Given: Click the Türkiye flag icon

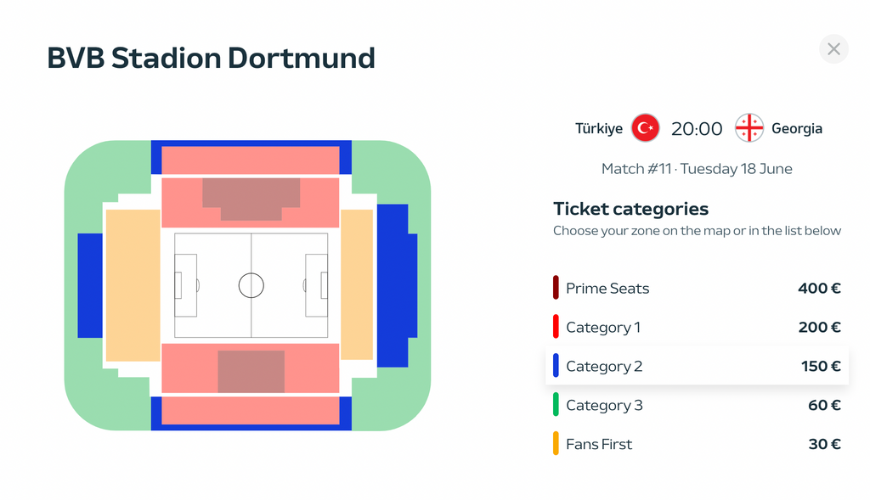Looking at the screenshot, I should point(645,128).
